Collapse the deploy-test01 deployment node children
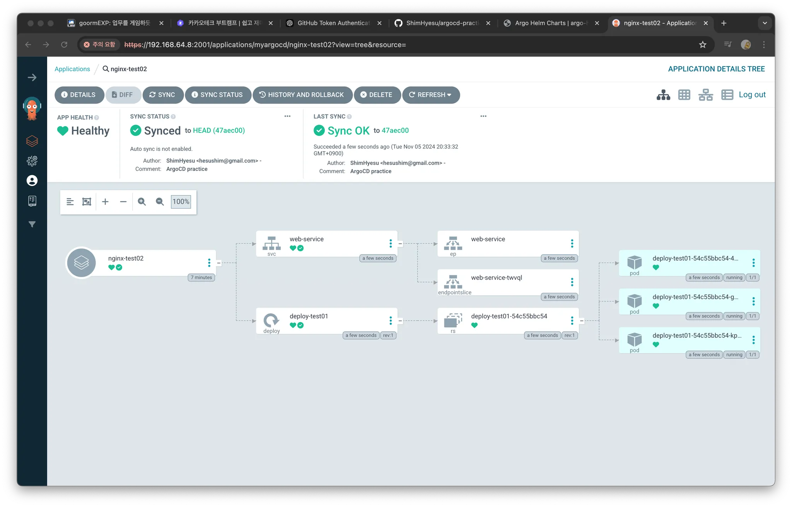Image resolution: width=792 pixels, height=507 pixels. pyautogui.click(x=400, y=321)
